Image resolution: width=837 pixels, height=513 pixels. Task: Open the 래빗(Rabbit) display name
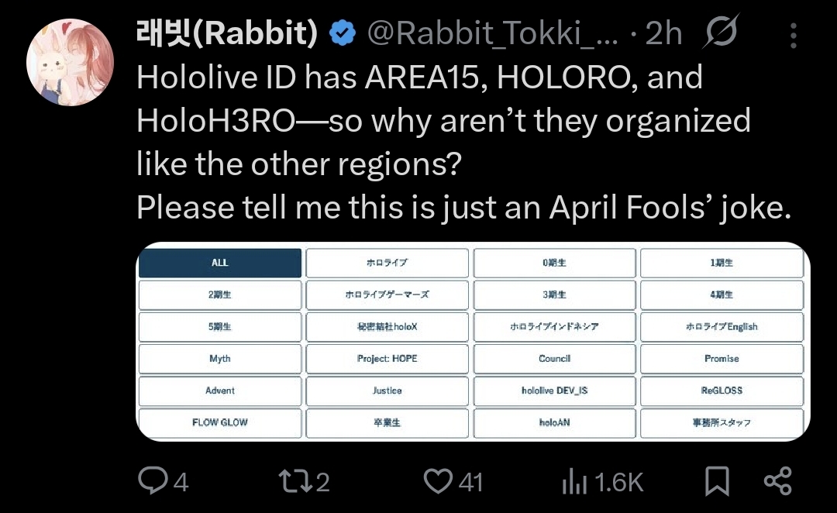coord(227,33)
